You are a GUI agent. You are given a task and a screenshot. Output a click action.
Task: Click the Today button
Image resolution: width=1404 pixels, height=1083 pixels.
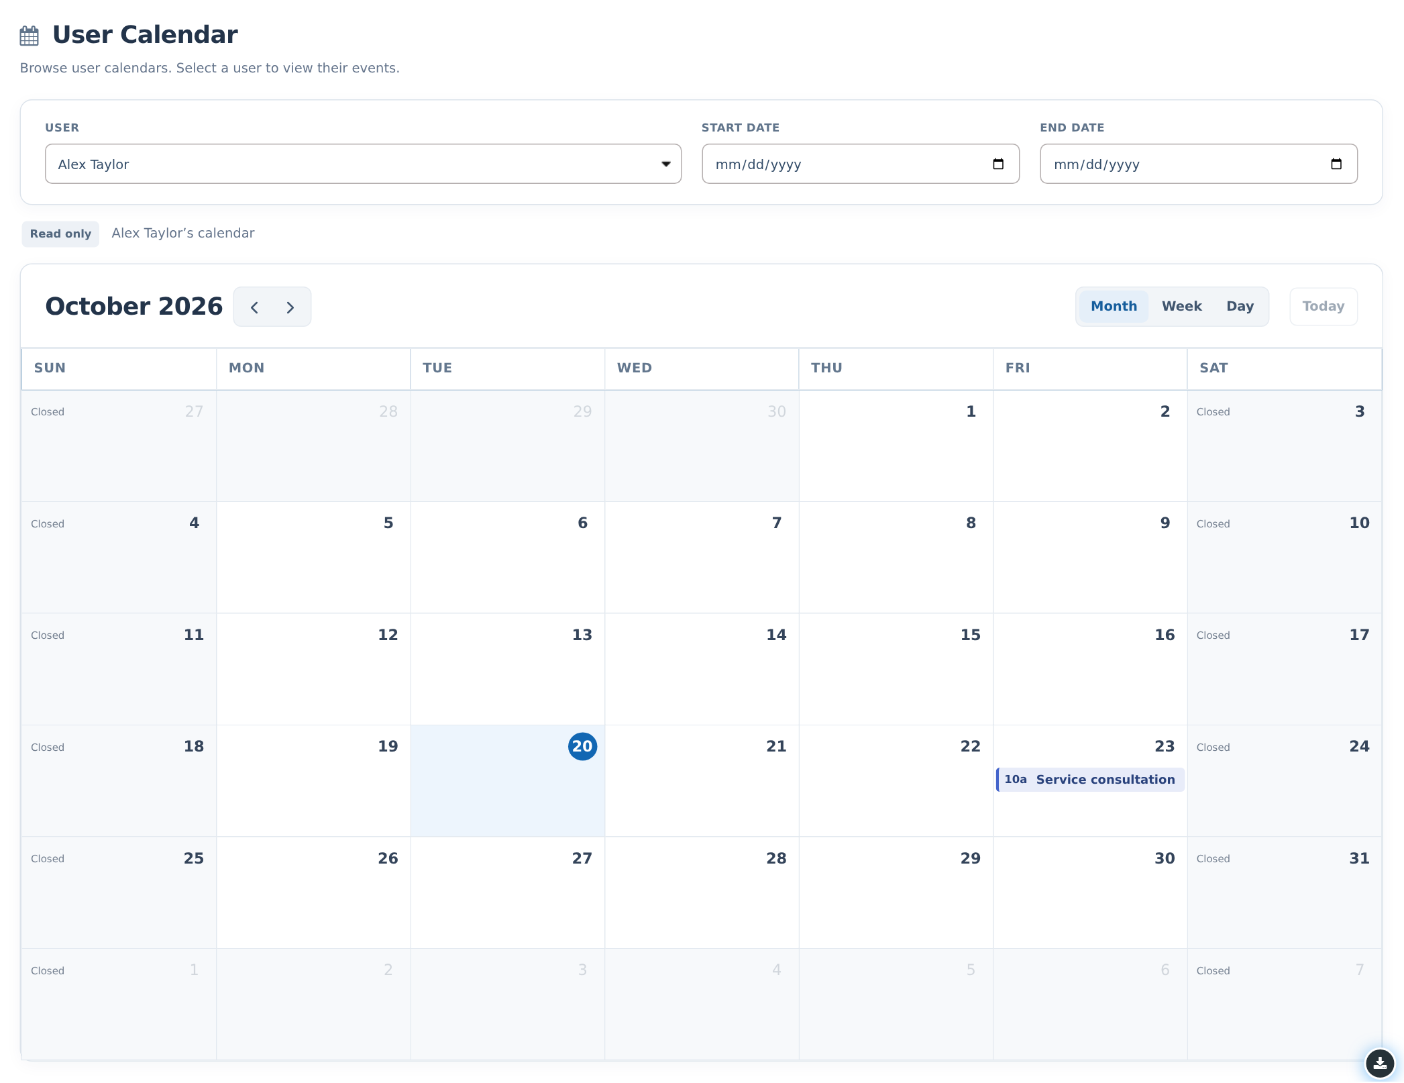tap(1323, 306)
